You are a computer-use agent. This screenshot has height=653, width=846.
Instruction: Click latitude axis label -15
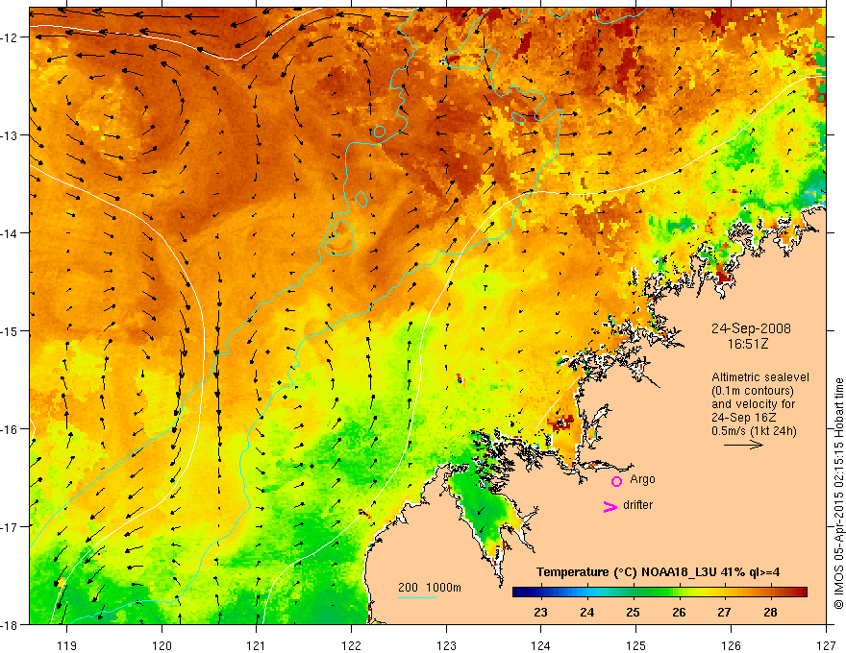(x=11, y=330)
